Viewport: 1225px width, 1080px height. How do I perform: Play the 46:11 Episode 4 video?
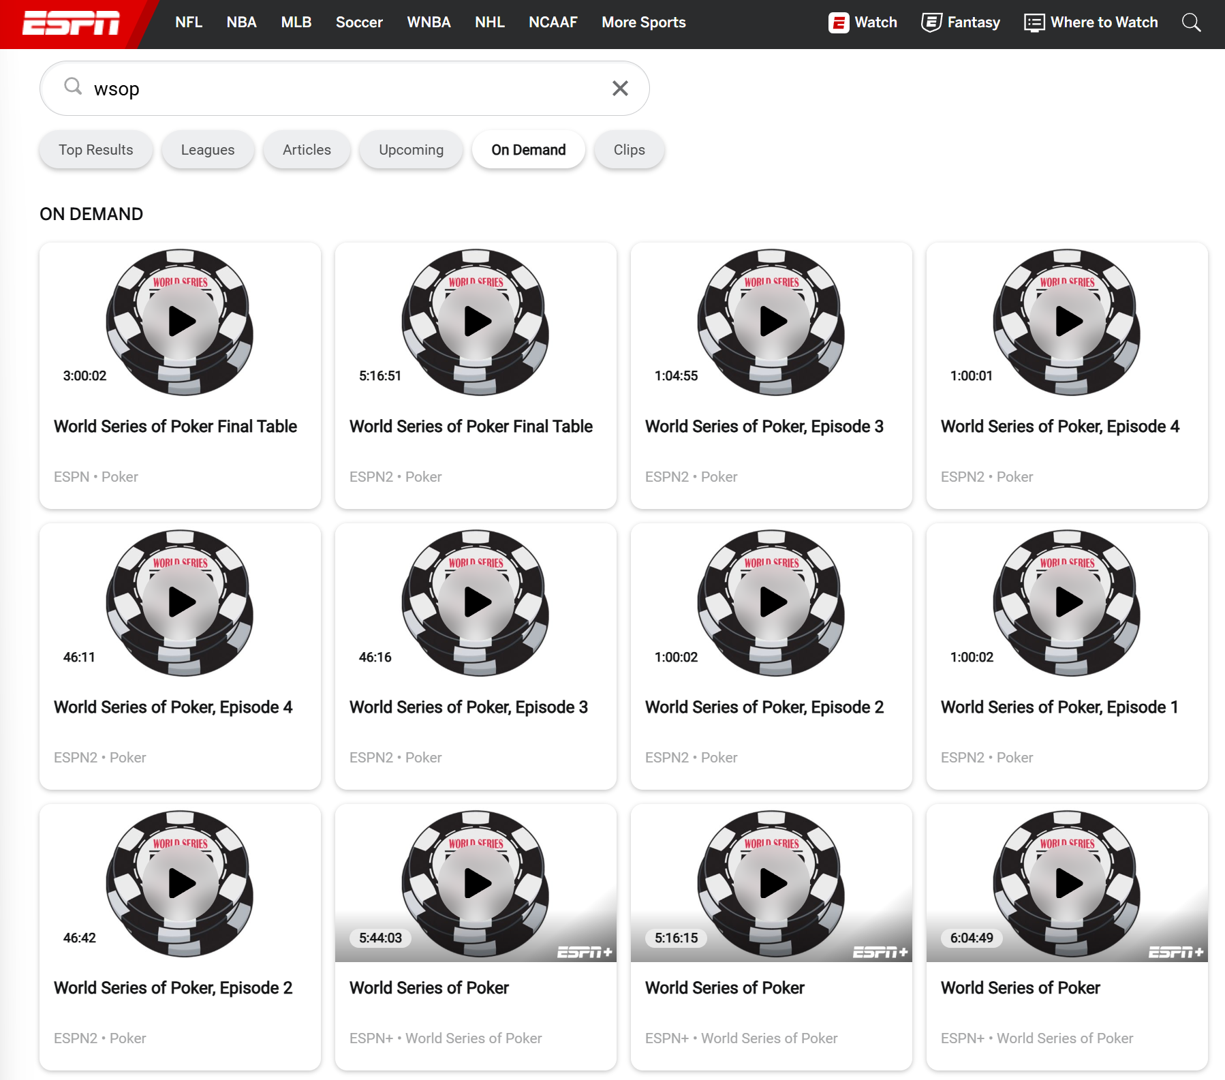(x=181, y=602)
